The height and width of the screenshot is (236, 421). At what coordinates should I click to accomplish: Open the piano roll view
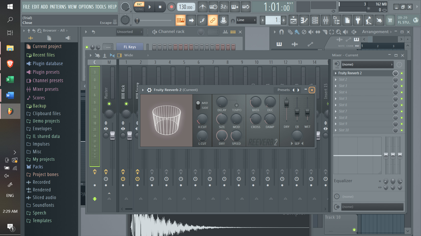304,20
